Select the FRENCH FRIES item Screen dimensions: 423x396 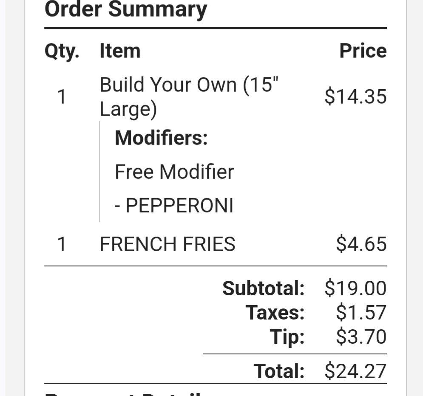[167, 244]
